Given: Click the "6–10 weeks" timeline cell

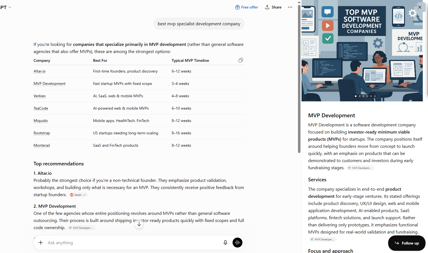Looking at the screenshot, I should click(181, 108).
